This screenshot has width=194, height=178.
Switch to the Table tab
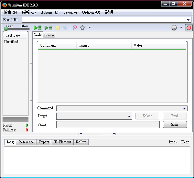pos(38,35)
